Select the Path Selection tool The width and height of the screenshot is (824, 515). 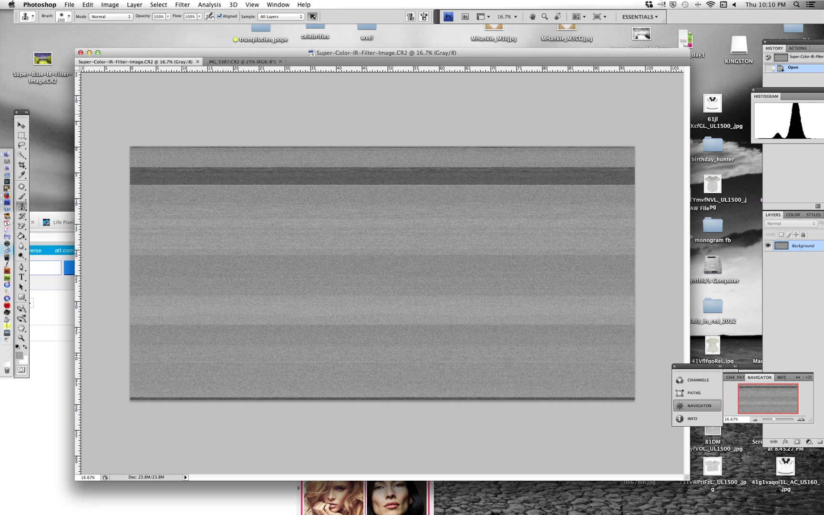point(21,287)
